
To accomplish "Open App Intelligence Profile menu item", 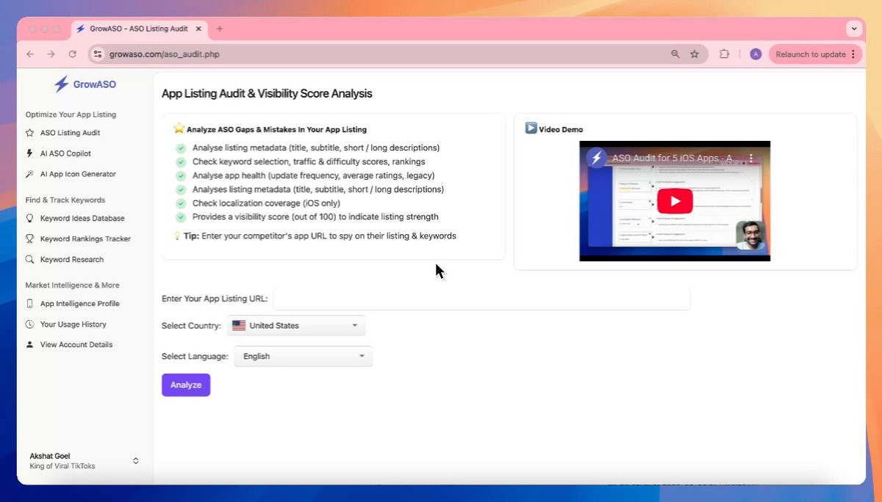I will (x=79, y=303).
